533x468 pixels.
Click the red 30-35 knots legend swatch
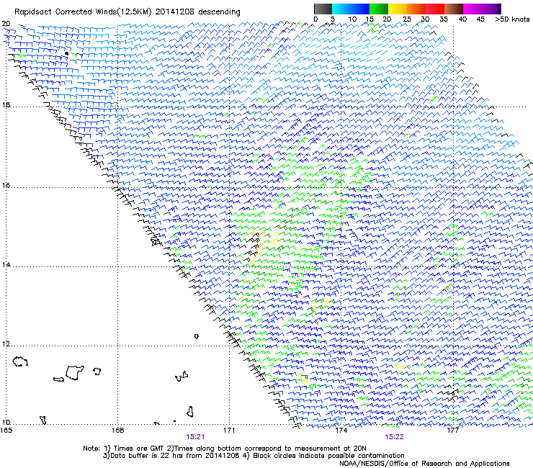pyautogui.click(x=435, y=9)
